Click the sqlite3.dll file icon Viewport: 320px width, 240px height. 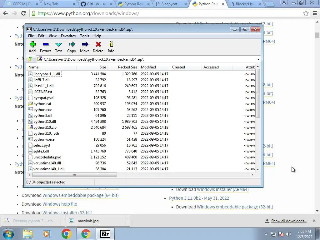click(30, 151)
